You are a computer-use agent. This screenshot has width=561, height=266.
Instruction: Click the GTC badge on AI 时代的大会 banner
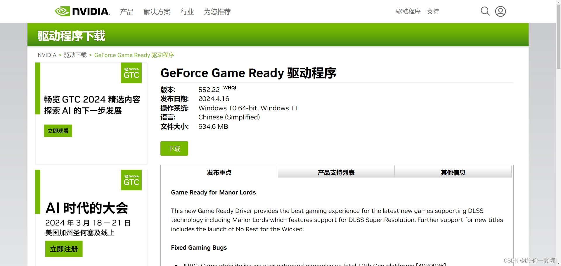(x=131, y=180)
